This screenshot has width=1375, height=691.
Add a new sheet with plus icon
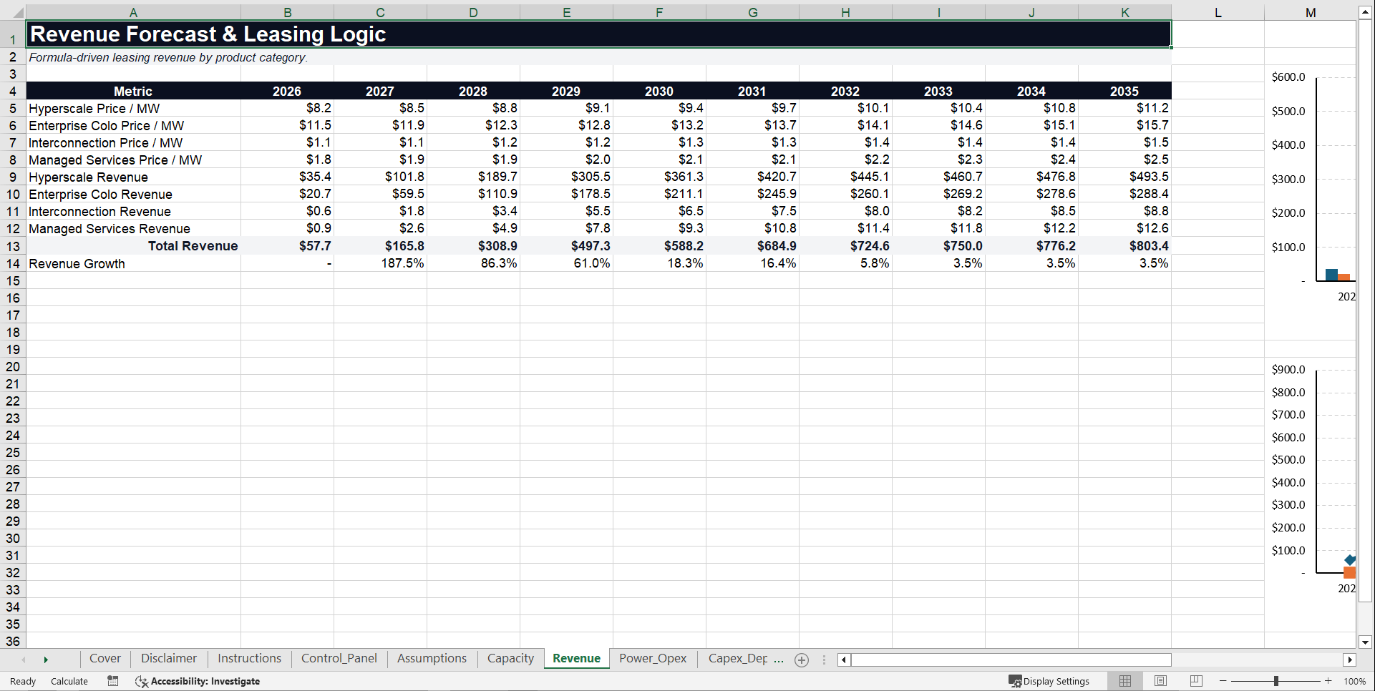(x=802, y=660)
